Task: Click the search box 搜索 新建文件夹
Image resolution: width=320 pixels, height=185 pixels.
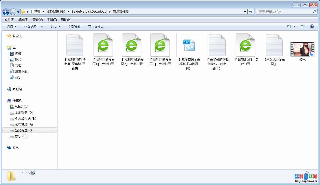Action: (285, 12)
